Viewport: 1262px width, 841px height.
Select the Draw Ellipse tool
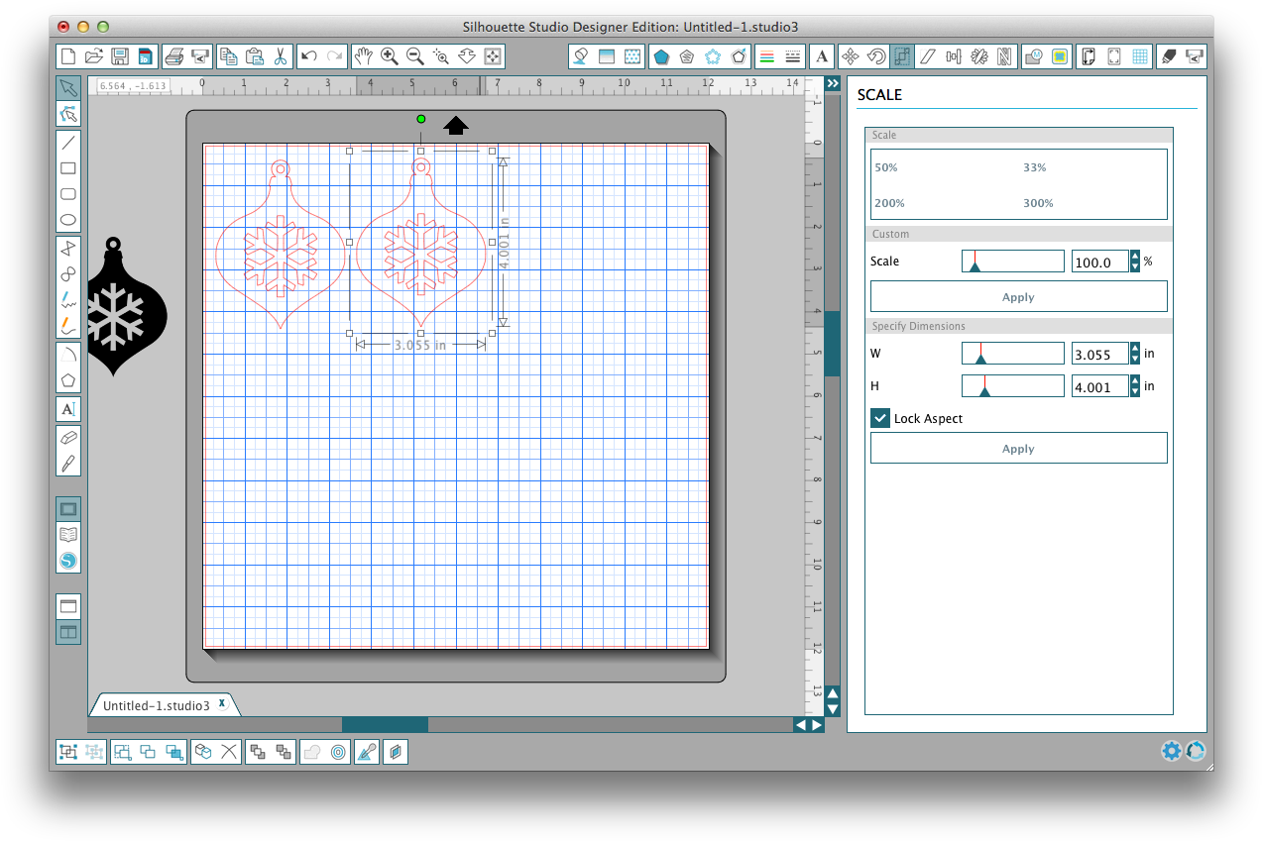(x=67, y=220)
